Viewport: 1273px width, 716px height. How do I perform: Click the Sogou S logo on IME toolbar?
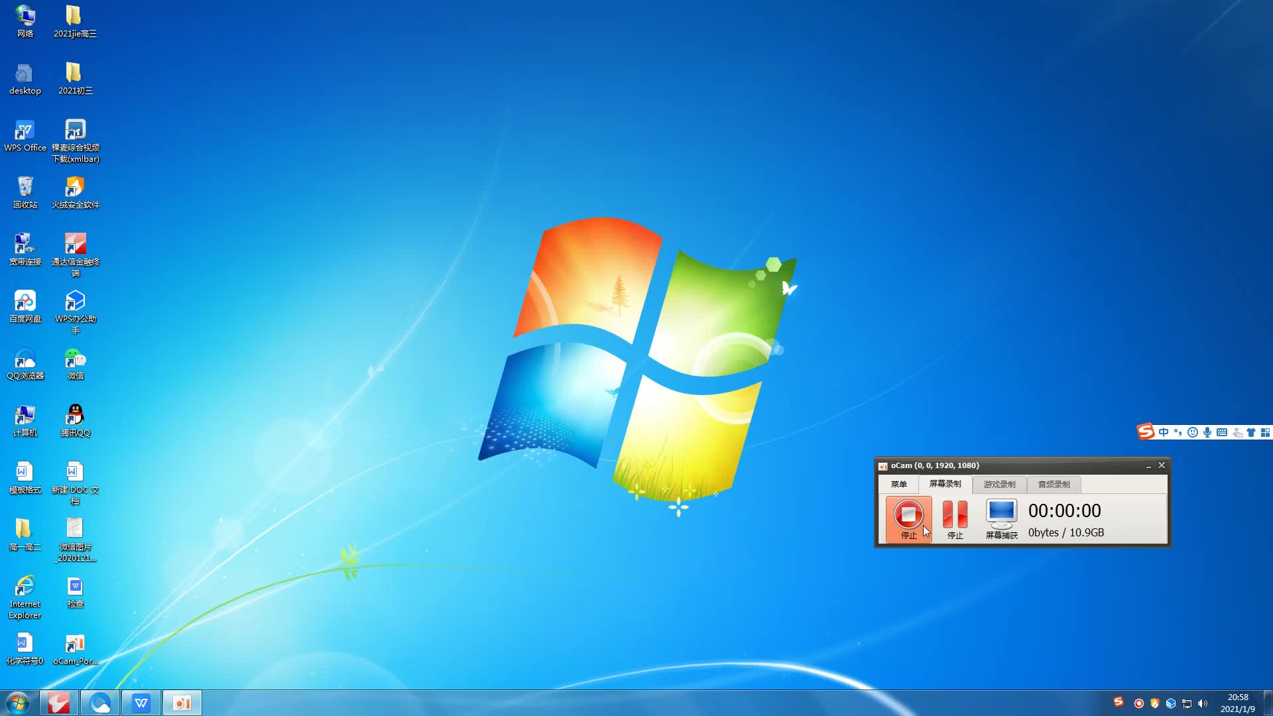[1146, 432]
